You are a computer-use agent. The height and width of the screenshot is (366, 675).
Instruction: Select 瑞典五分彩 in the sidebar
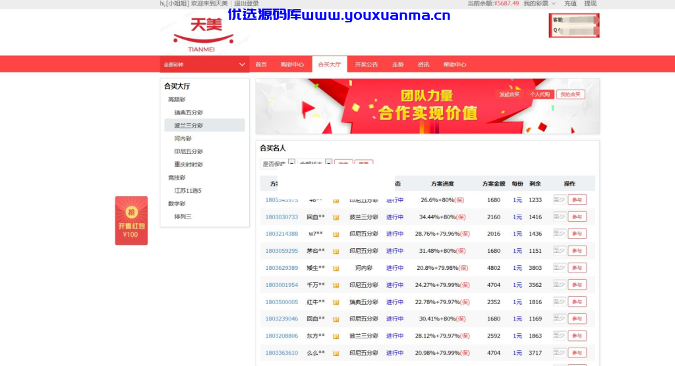pos(188,113)
